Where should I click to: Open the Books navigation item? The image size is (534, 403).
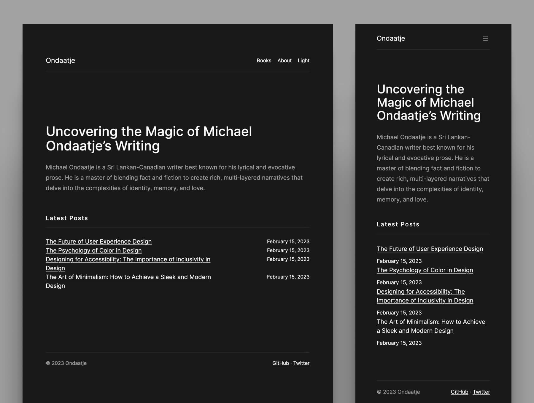[264, 60]
